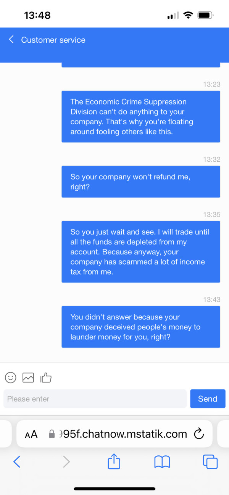Open the emoji picker
Screen dimensions: 229x495
[11, 378]
